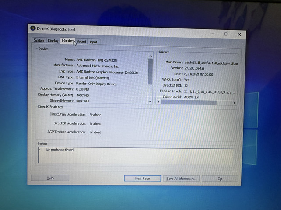Click chip type 'AMD Radeon Graphics Processor (0x6660)'

tap(107, 72)
